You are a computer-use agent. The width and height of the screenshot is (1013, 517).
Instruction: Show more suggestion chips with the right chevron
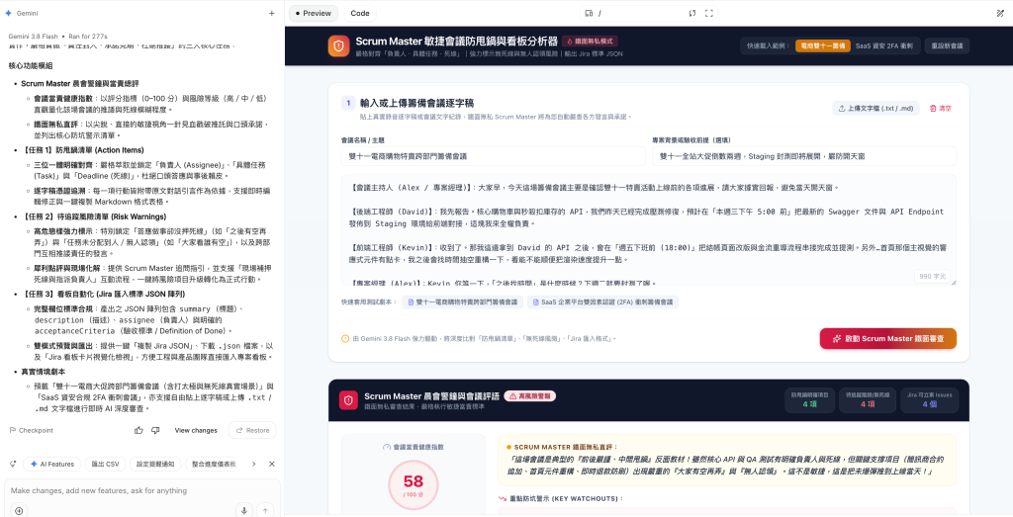point(254,464)
